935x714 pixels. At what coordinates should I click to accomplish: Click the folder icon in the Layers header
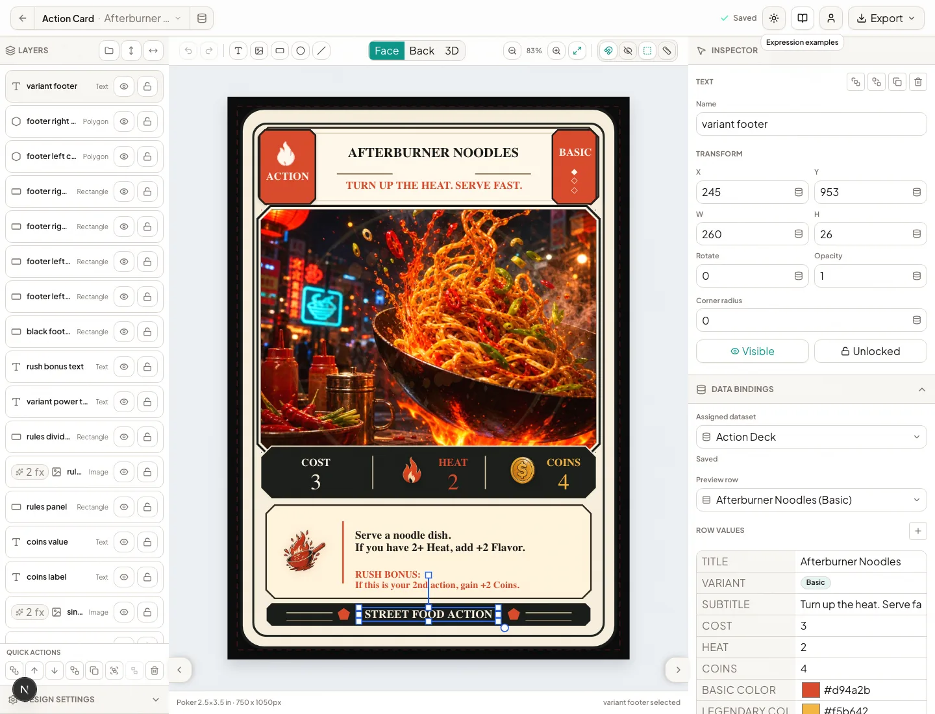109,51
